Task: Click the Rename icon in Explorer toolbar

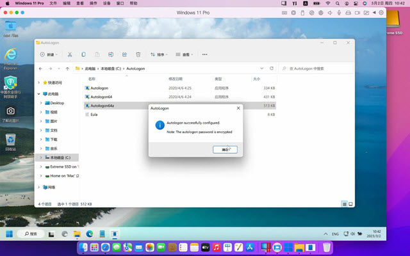Action: [111, 54]
